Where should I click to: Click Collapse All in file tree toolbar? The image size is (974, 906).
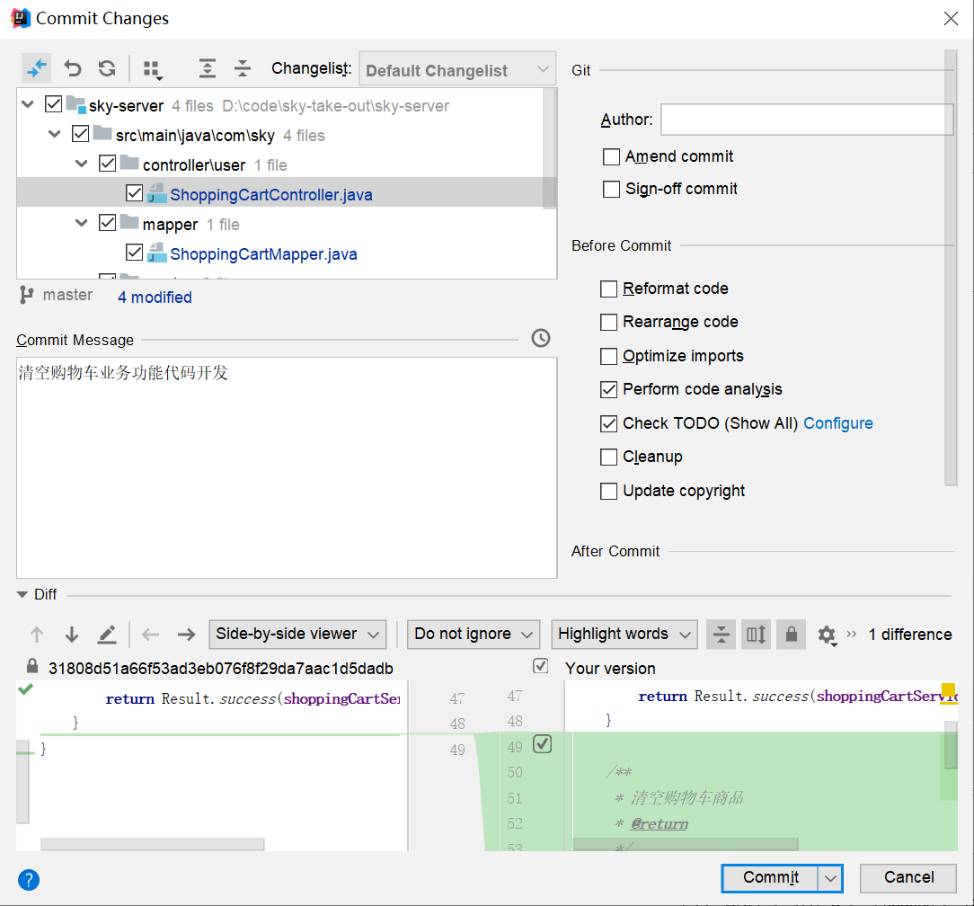[x=243, y=68]
